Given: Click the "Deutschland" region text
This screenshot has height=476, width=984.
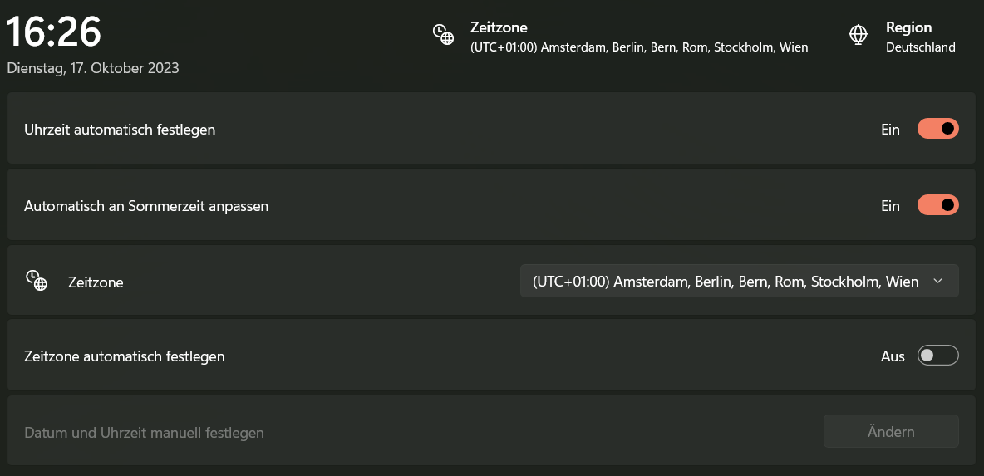Looking at the screenshot, I should point(920,47).
